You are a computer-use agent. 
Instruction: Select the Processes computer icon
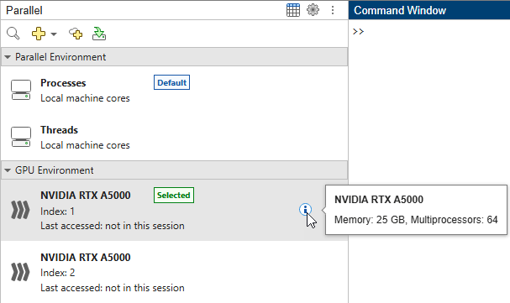coord(21,90)
